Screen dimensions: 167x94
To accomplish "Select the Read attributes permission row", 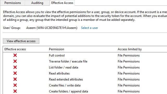I will (85, 73).
